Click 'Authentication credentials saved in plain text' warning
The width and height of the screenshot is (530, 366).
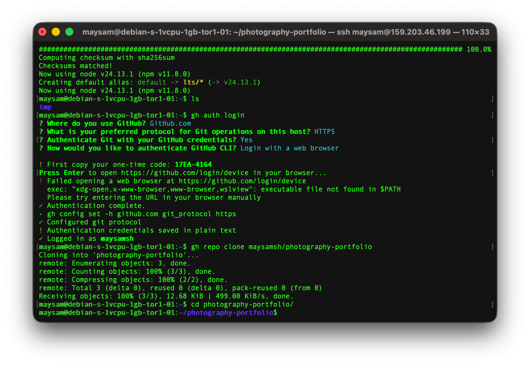(x=137, y=230)
